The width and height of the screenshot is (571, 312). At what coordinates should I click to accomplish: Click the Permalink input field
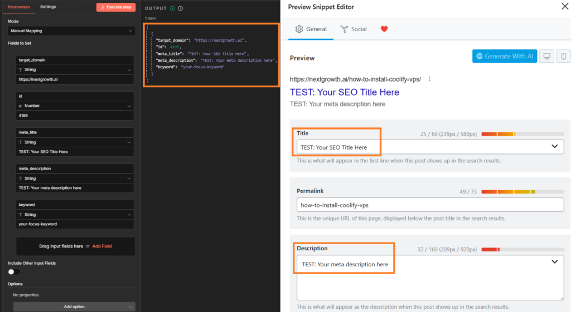pyautogui.click(x=430, y=205)
